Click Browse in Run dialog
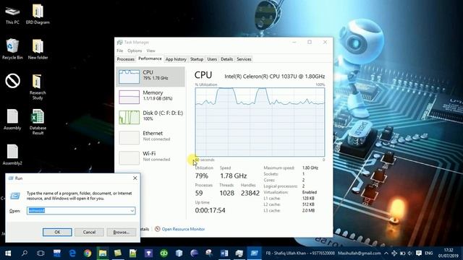The height and width of the screenshot is (260, 463). (122, 233)
